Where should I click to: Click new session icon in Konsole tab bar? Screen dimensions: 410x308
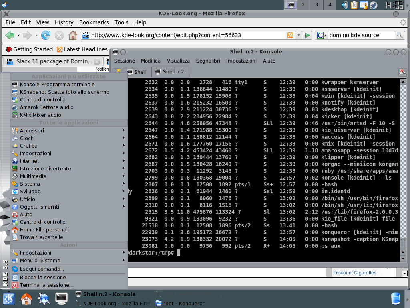[118, 71]
